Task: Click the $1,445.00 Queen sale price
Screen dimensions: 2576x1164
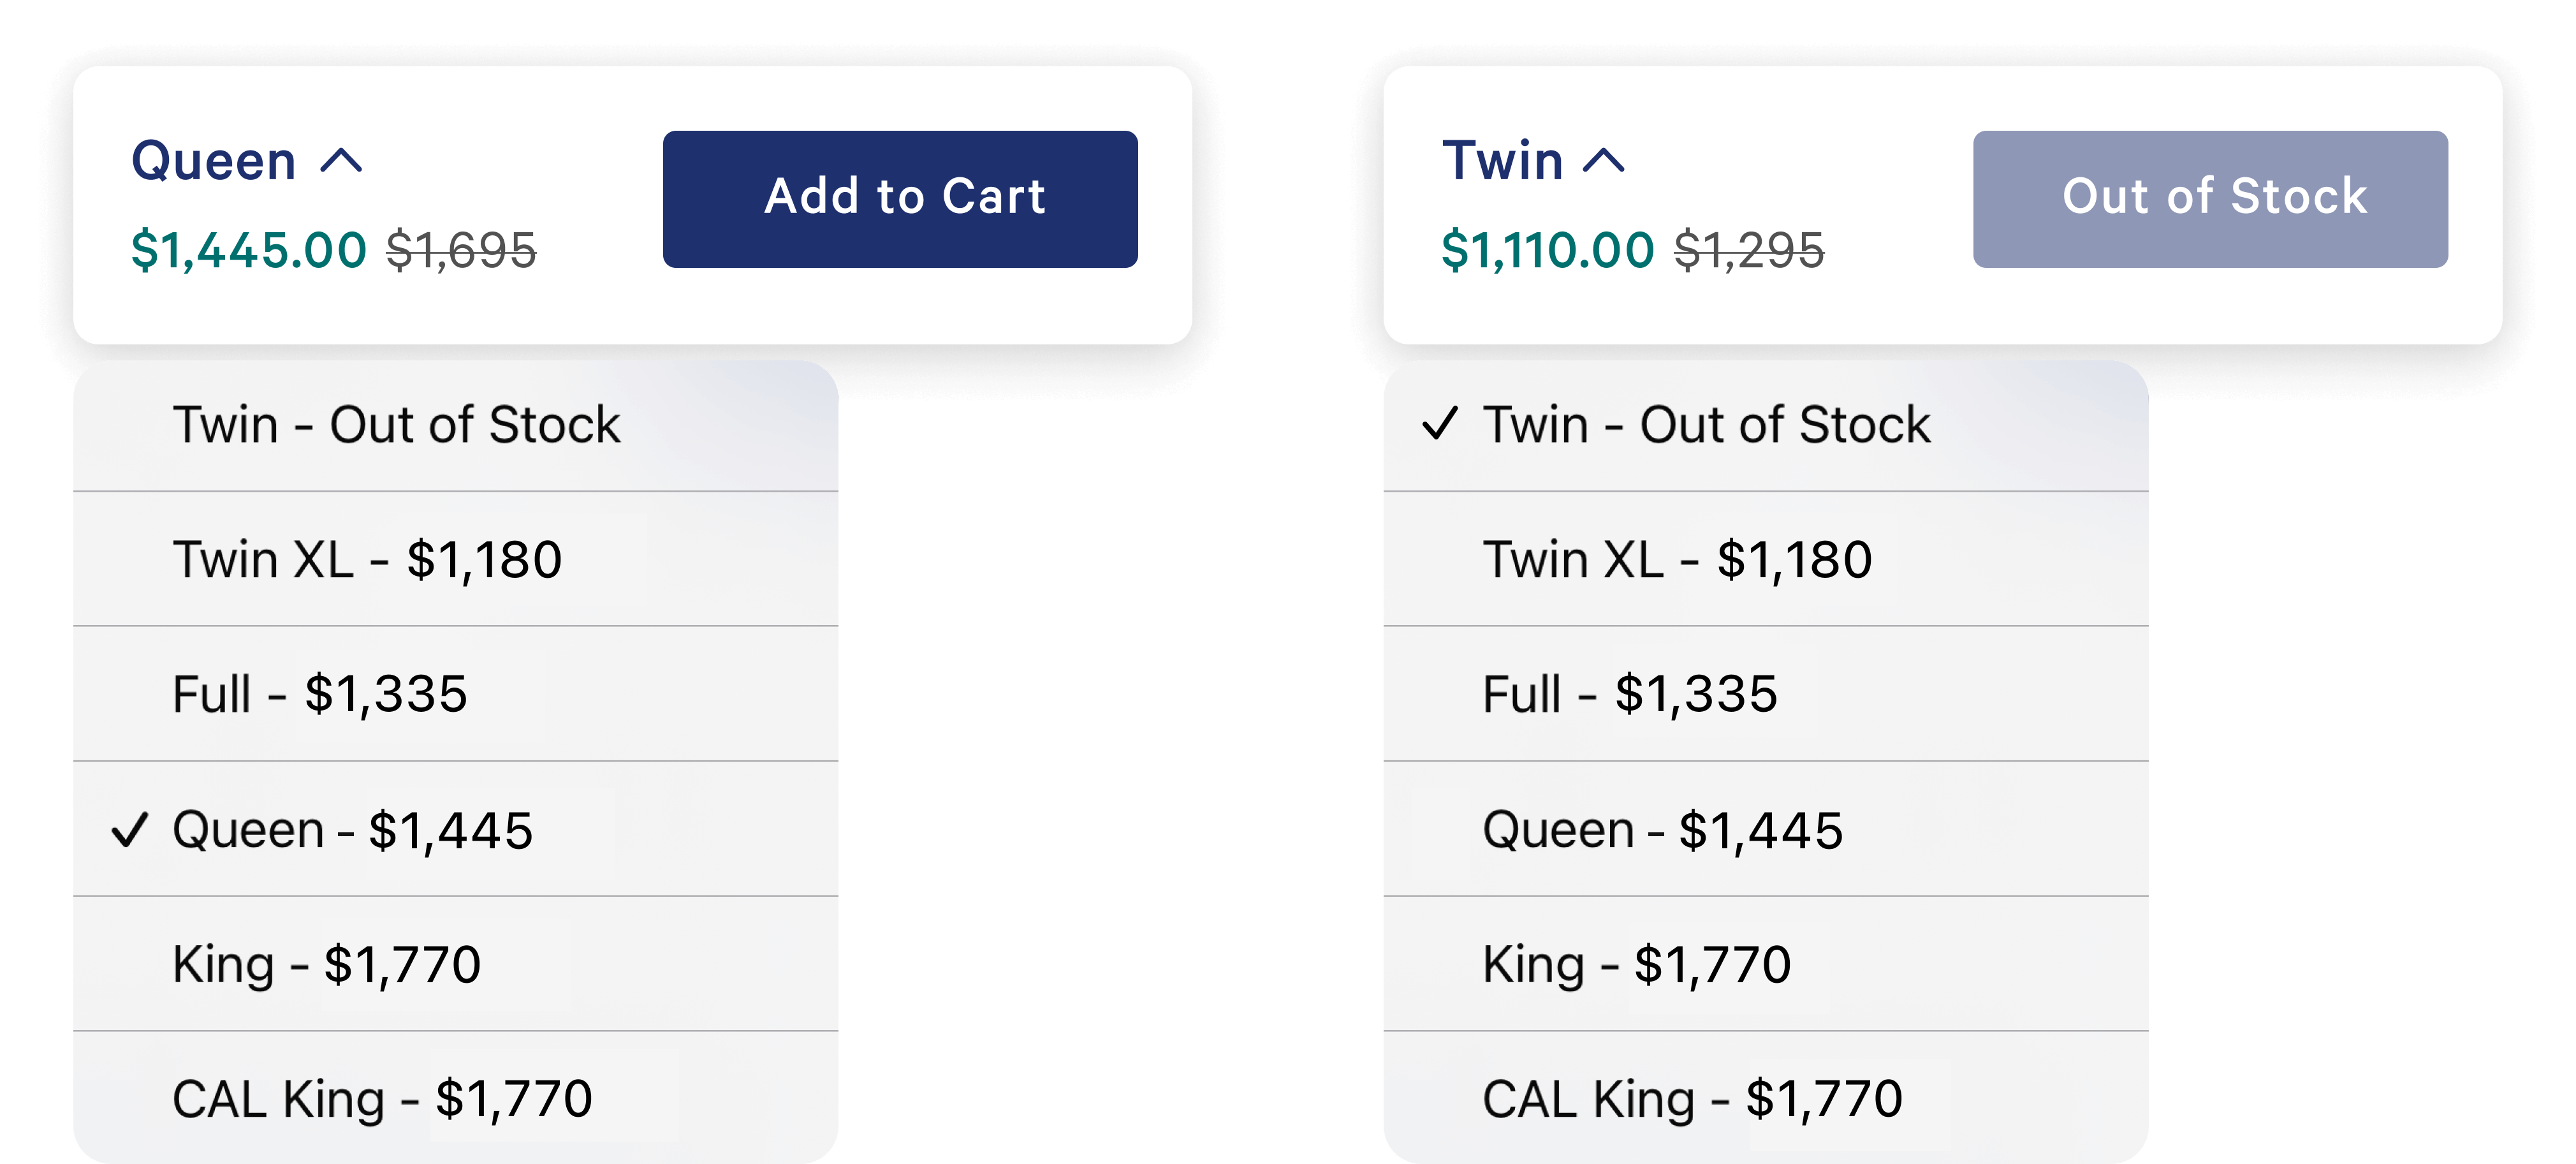Action: tap(249, 250)
